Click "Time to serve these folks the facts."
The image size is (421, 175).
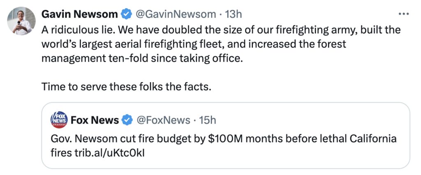126,87
